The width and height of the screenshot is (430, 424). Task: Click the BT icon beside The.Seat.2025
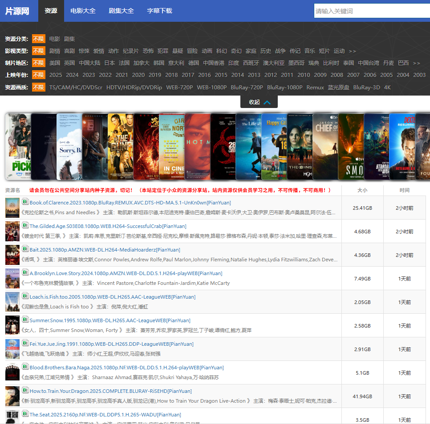click(x=25, y=414)
